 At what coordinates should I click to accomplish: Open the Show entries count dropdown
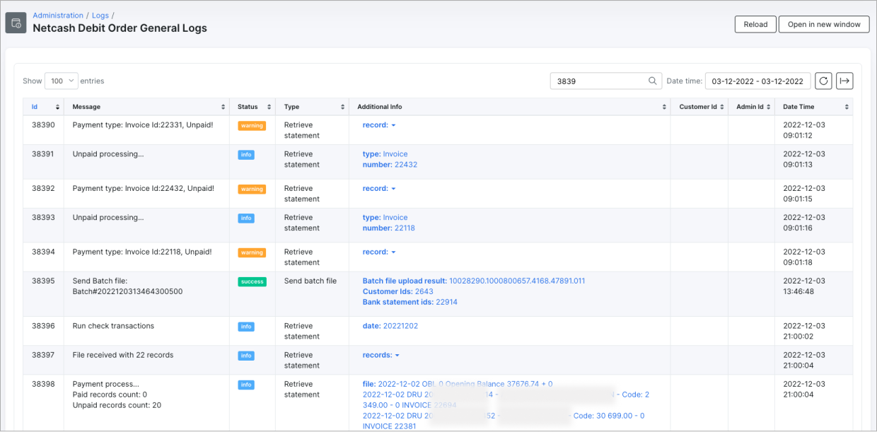(x=61, y=81)
